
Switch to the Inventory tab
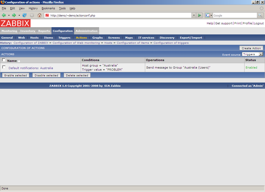pyautogui.click(x=28, y=31)
